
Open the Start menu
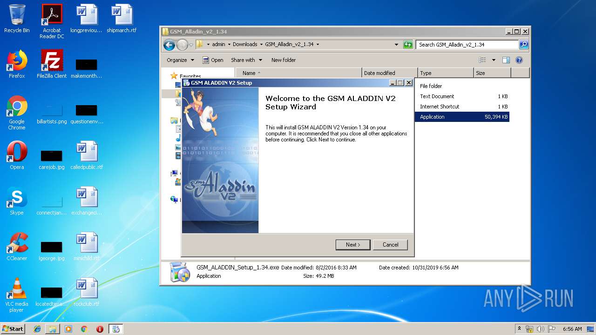(13, 329)
